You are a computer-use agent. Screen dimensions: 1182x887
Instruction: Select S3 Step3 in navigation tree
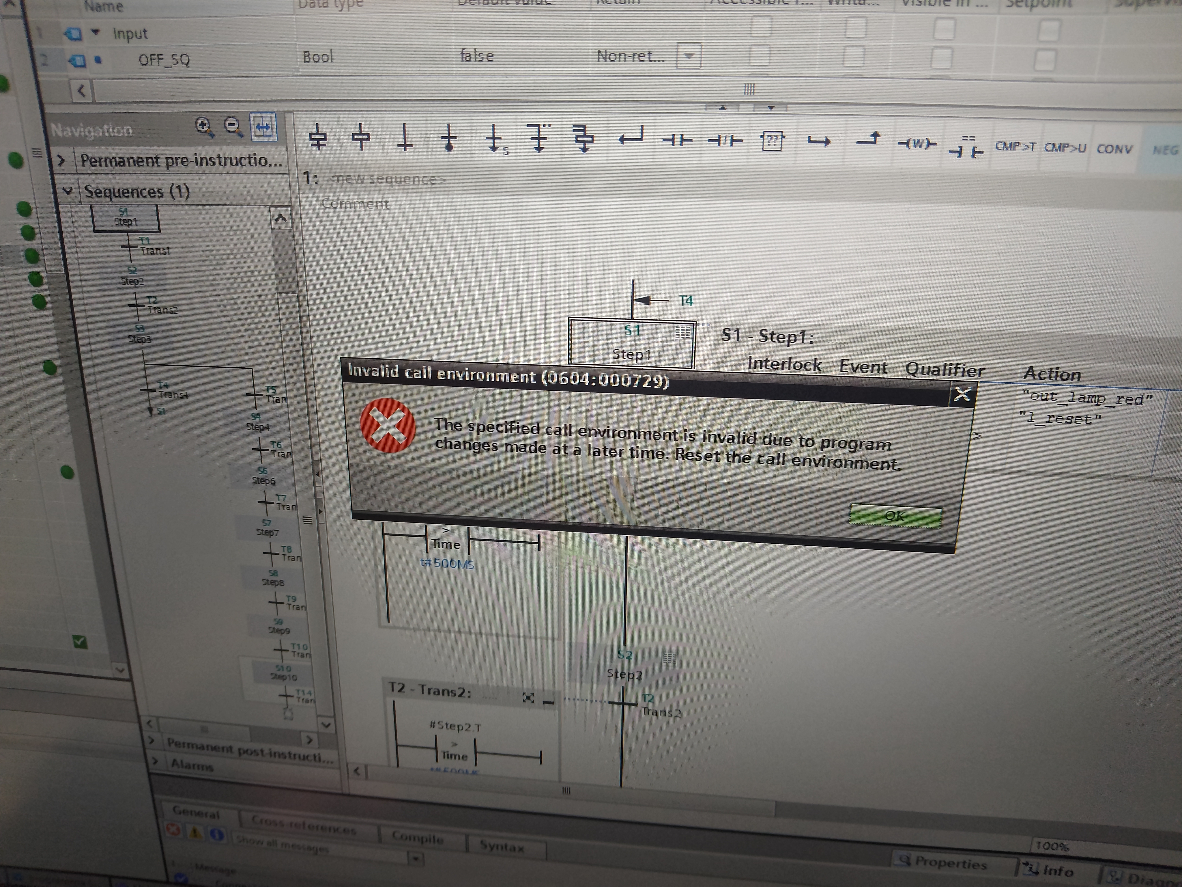click(140, 334)
